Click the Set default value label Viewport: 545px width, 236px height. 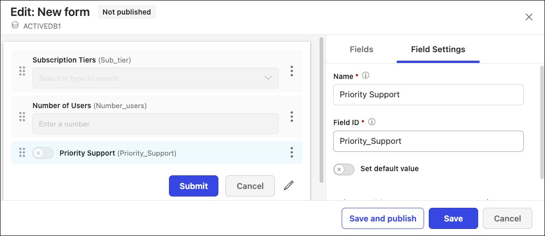pyautogui.click(x=389, y=169)
